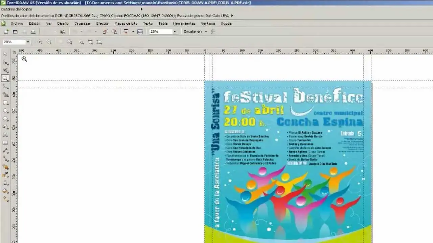
Task: Select the Ellipse tool in the toolbox
Action: [5, 111]
